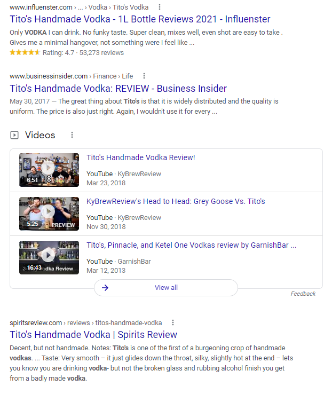Open the three-dot menu beside businessinsider.com result
The height and width of the screenshot is (394, 332).
click(144, 76)
